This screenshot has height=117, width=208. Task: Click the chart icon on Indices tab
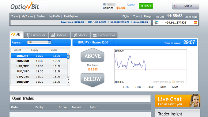coord(53,35)
